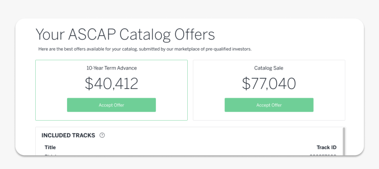Screen dimensions: 379x169
Task: Click the Your ASCAP Catalog Offers heading
Action: click(125, 34)
